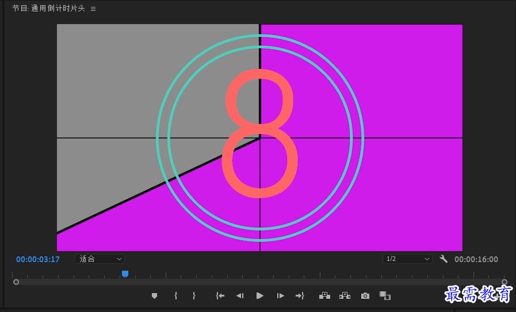Click the Extract button
Screen dimensions: 516x312
(345, 295)
